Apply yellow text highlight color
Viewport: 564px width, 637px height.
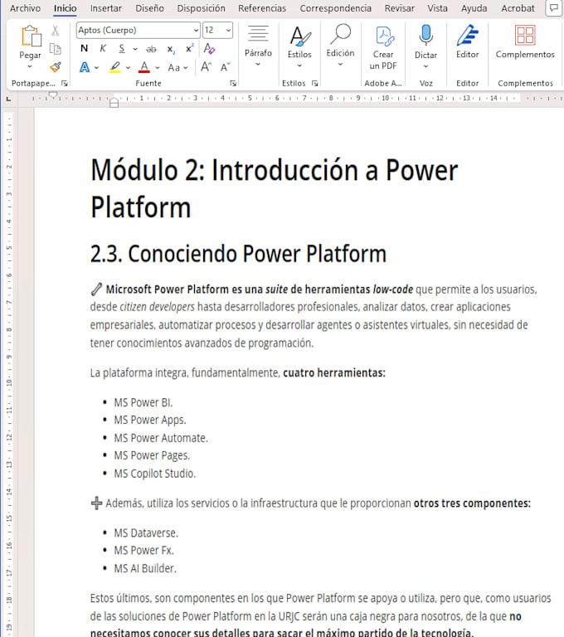115,67
